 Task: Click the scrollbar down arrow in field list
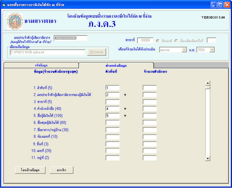[x=208, y=158]
